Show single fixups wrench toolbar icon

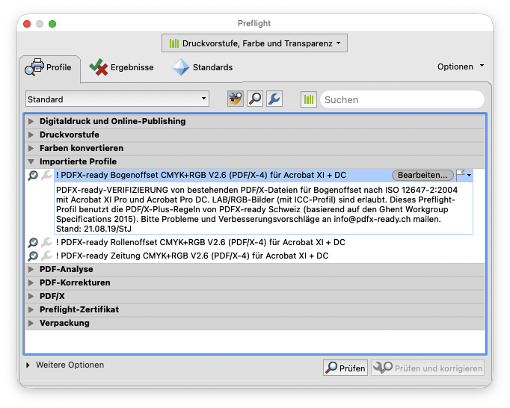[274, 99]
